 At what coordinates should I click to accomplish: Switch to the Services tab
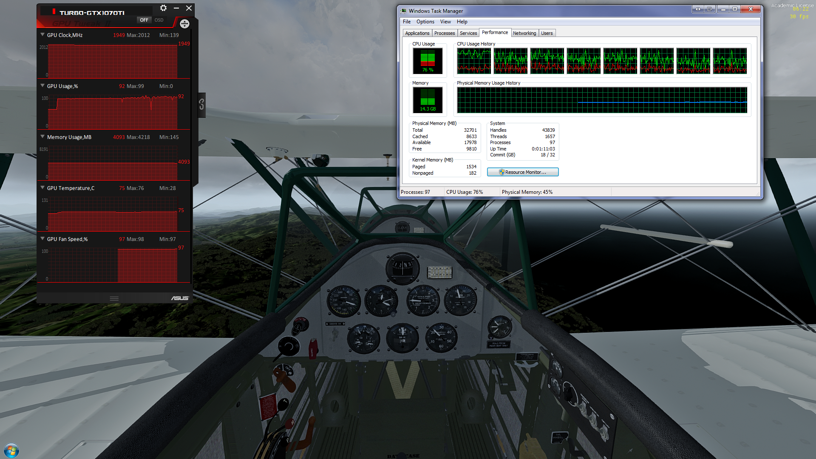click(x=468, y=33)
